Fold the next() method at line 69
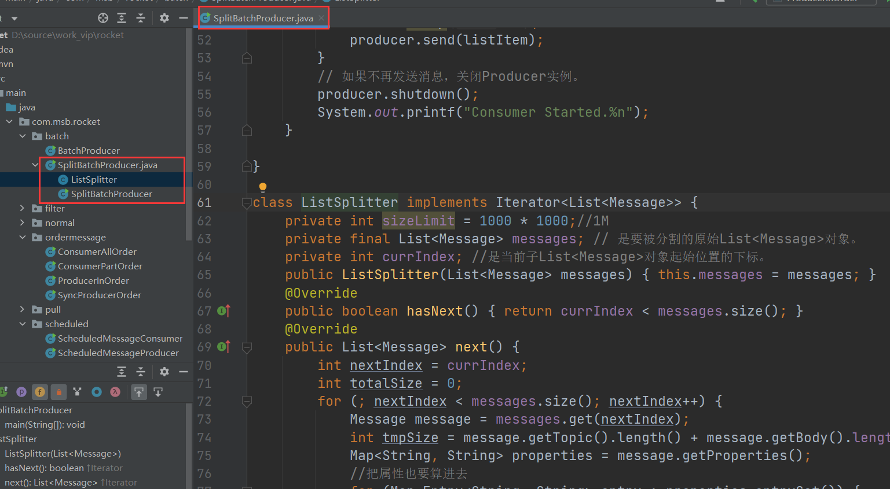 coord(247,347)
